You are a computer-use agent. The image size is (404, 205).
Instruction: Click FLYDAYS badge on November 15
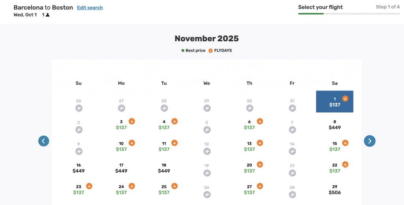345,143
